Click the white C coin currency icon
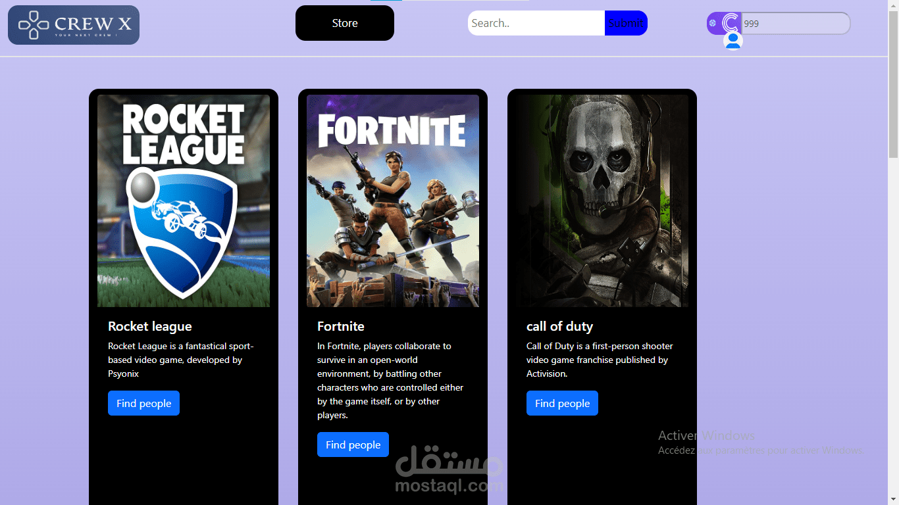The height and width of the screenshot is (505, 899). 731,23
